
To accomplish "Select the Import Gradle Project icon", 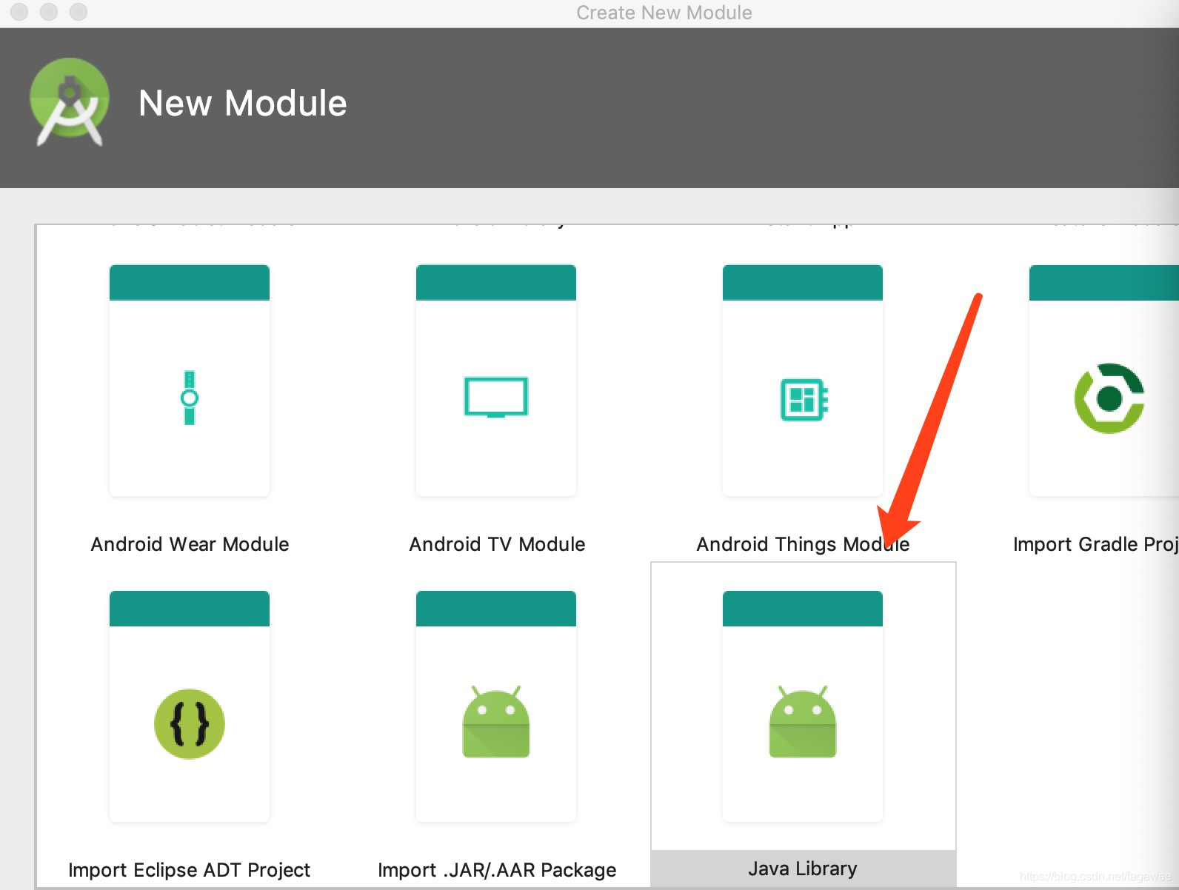I will [x=1109, y=398].
